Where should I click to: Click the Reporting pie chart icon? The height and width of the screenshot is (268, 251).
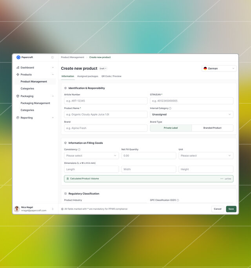tap(18, 118)
